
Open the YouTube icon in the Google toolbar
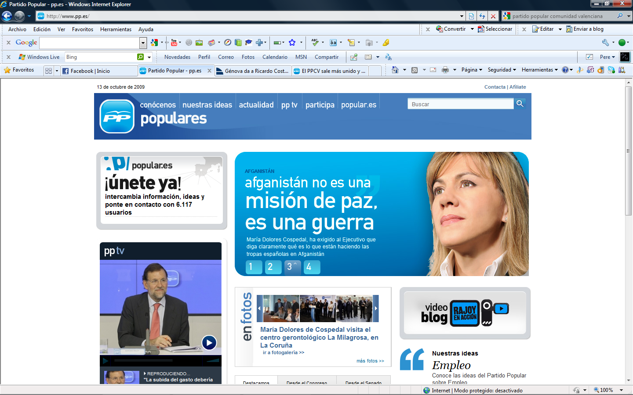(174, 43)
